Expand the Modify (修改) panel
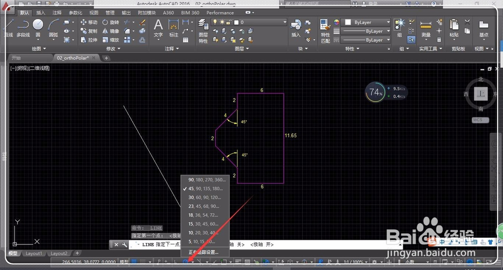503x270 pixels. pos(113,49)
